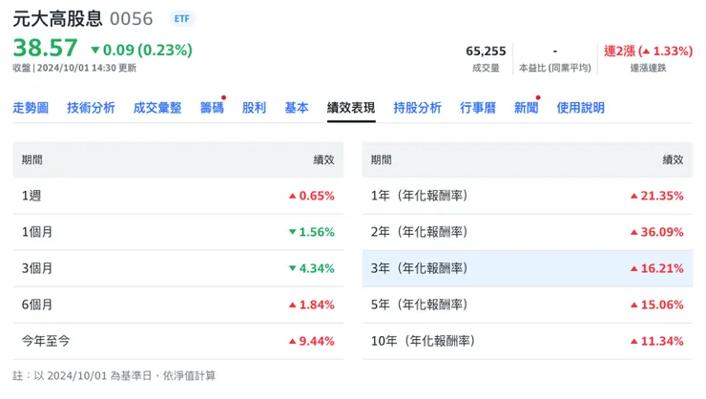The width and height of the screenshot is (706, 399).
Task: Click the 連2漲 (1.33%) streak value
Action: 648,51
